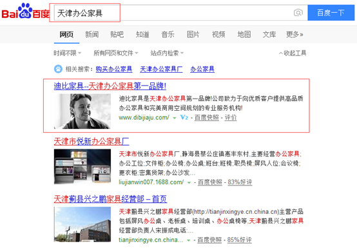Click the paw icon beside 相关搜索
Image resolution: width=357 pixels, height=248 pixels.
coord(58,69)
